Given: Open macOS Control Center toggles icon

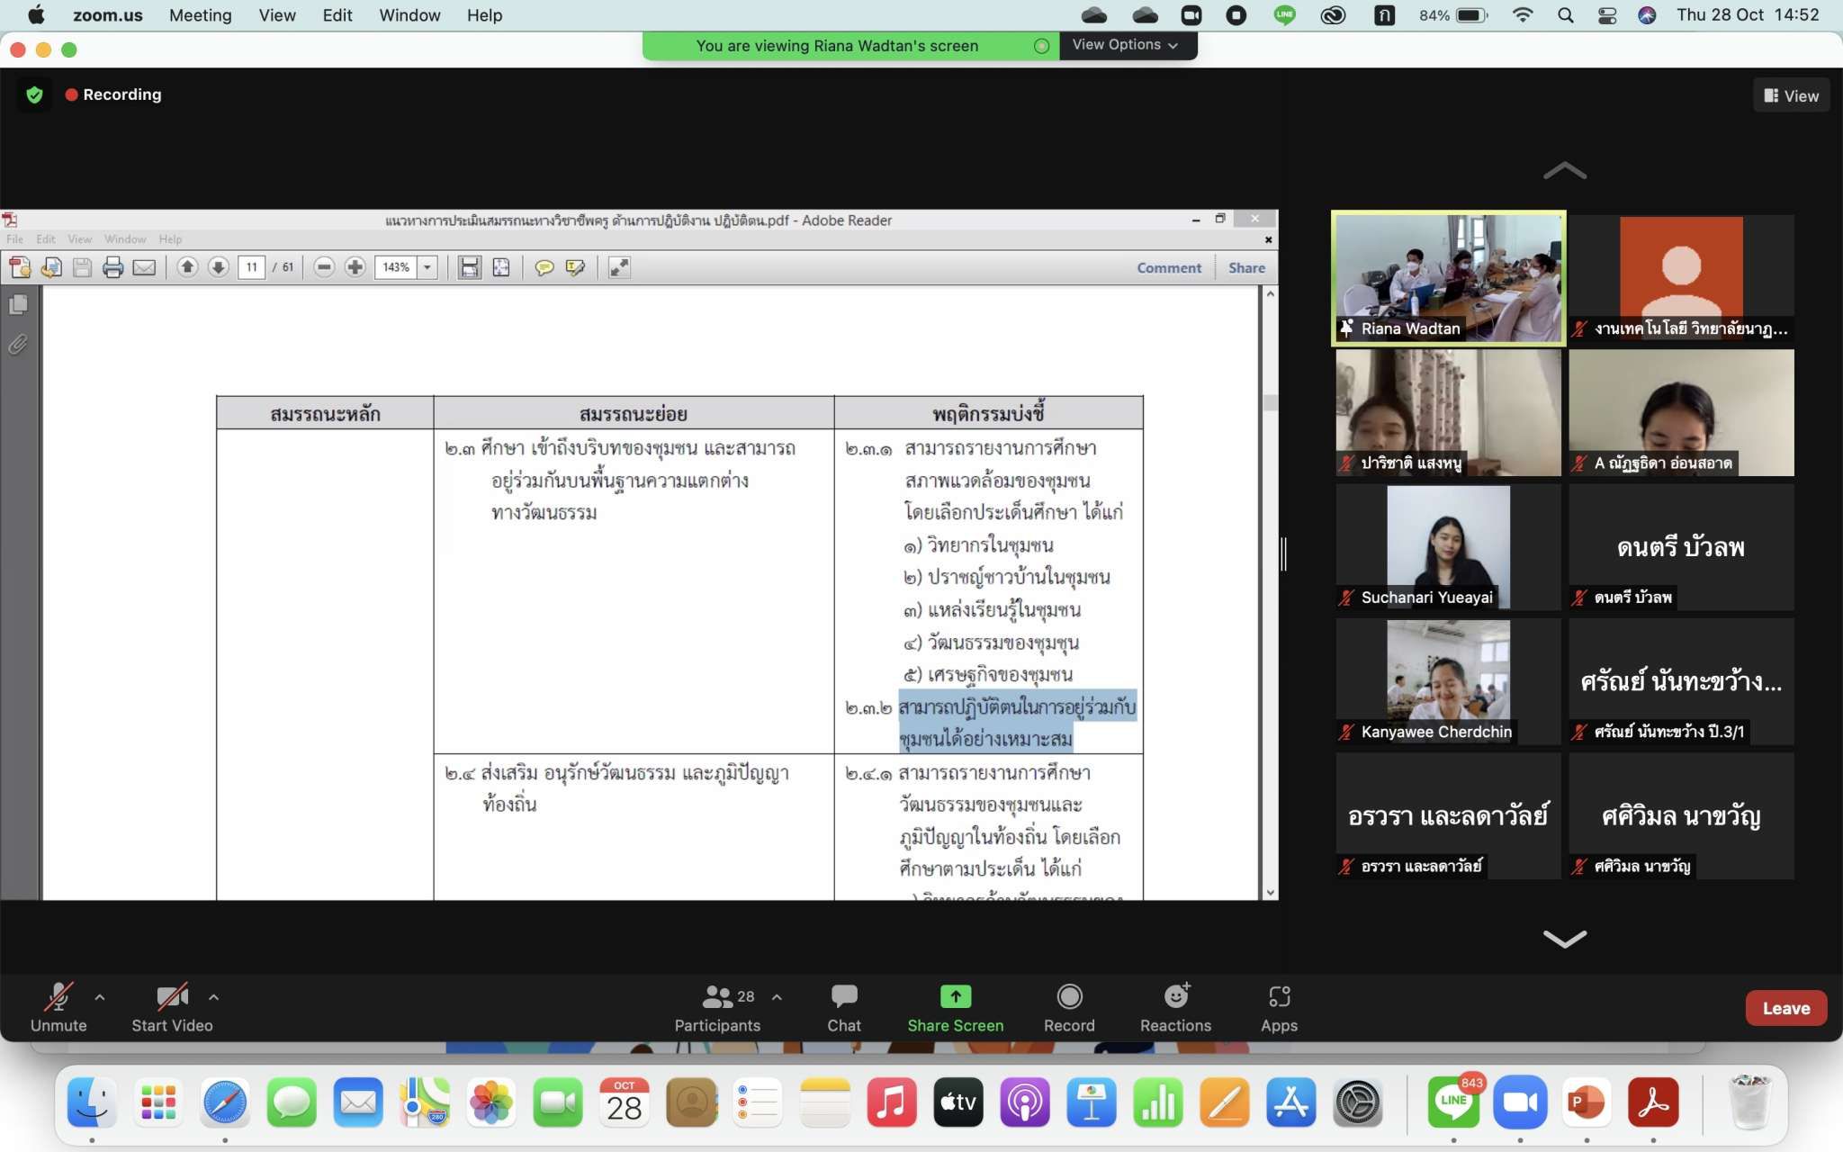Looking at the screenshot, I should [x=1607, y=15].
